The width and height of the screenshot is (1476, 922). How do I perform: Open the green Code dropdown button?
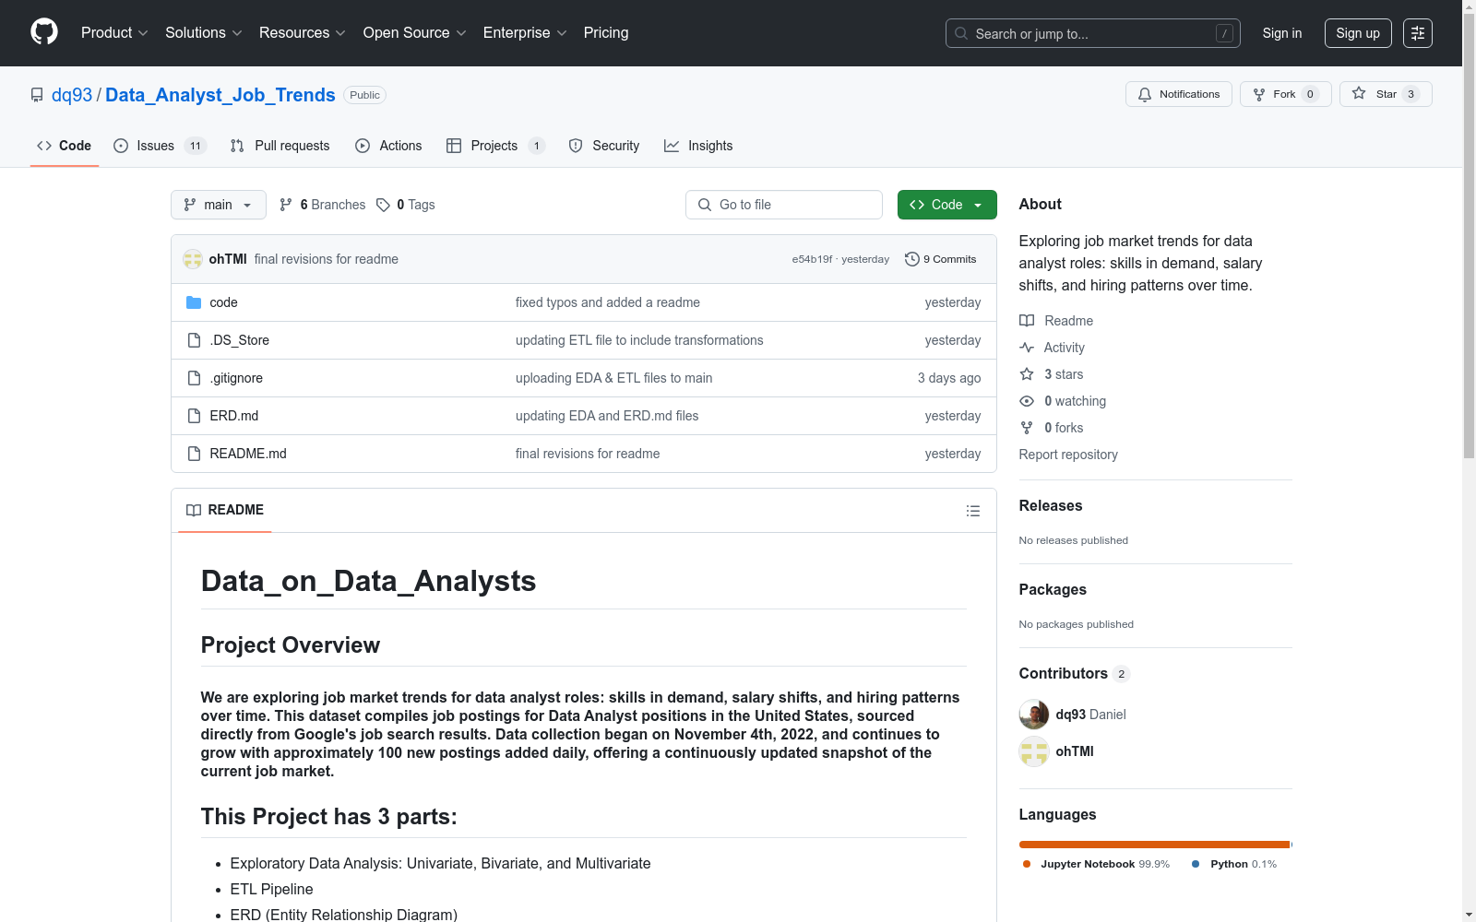946,205
